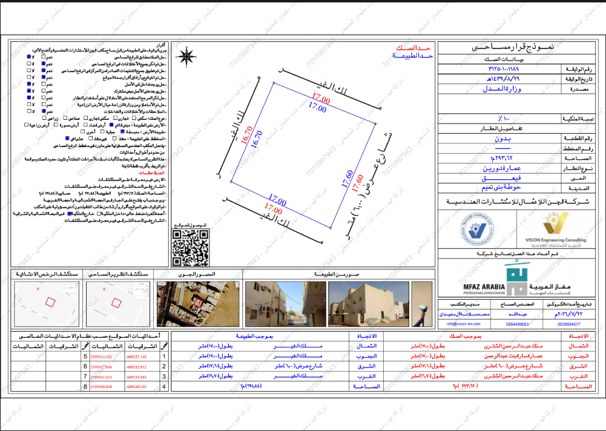606x431 pixels.
Task: Open the info@vision-en.com email link
Action: point(463,324)
